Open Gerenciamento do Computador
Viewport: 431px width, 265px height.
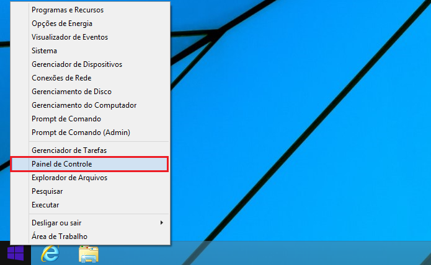click(x=90, y=105)
